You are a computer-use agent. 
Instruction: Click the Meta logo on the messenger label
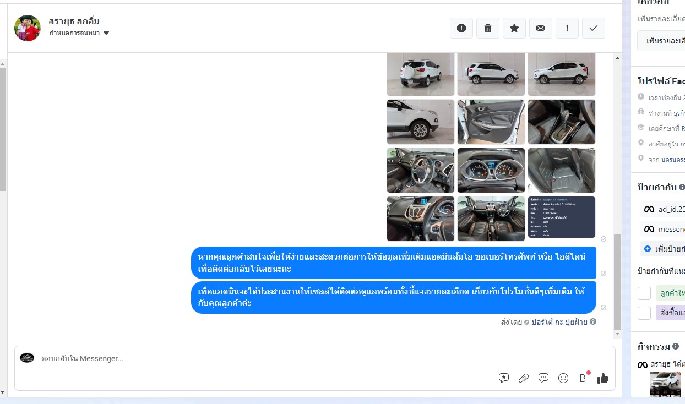[x=649, y=229]
